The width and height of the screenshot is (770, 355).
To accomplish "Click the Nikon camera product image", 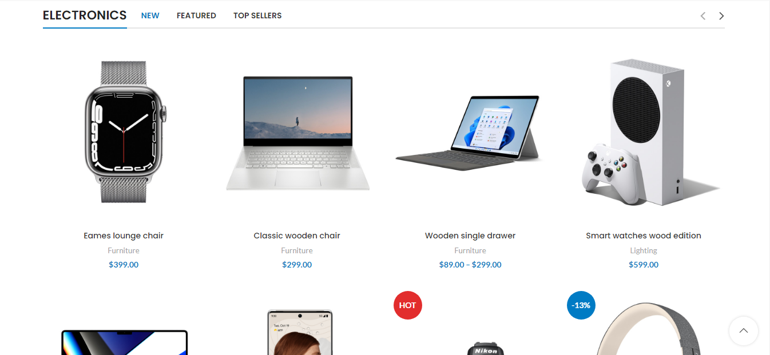I will 486,348.
